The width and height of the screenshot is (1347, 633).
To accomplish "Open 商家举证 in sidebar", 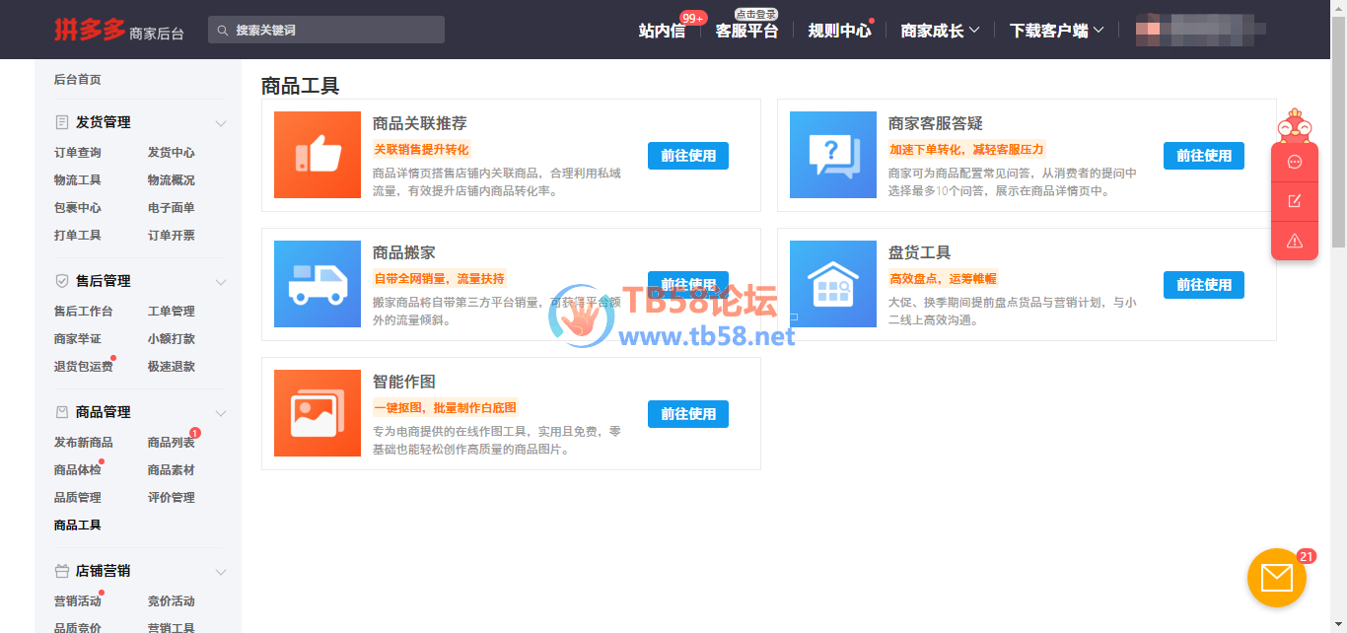I will (x=78, y=339).
